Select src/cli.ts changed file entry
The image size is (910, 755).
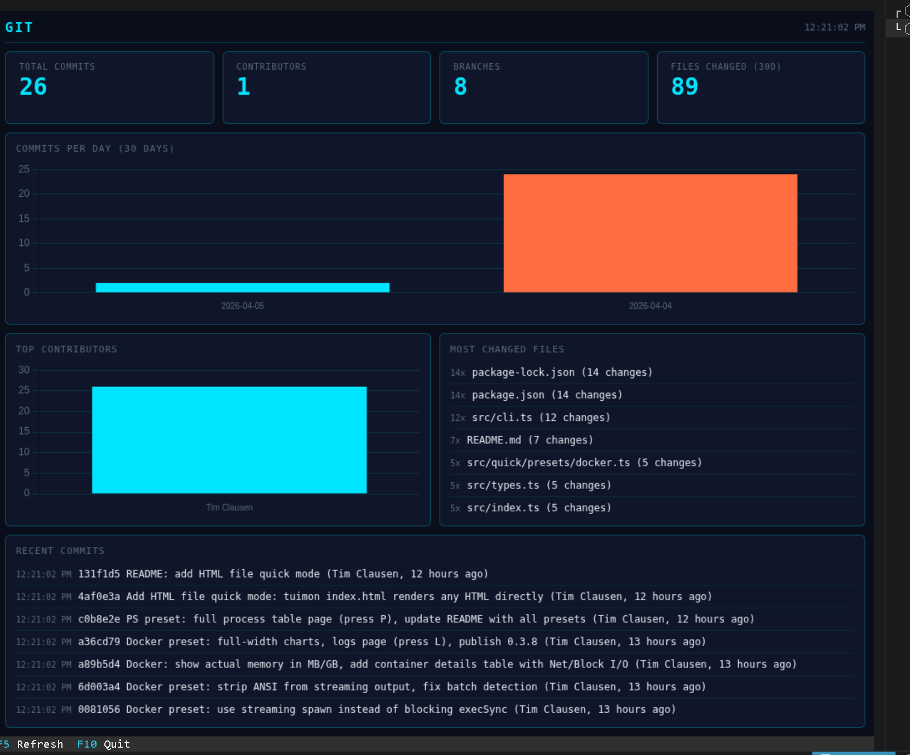pos(540,417)
